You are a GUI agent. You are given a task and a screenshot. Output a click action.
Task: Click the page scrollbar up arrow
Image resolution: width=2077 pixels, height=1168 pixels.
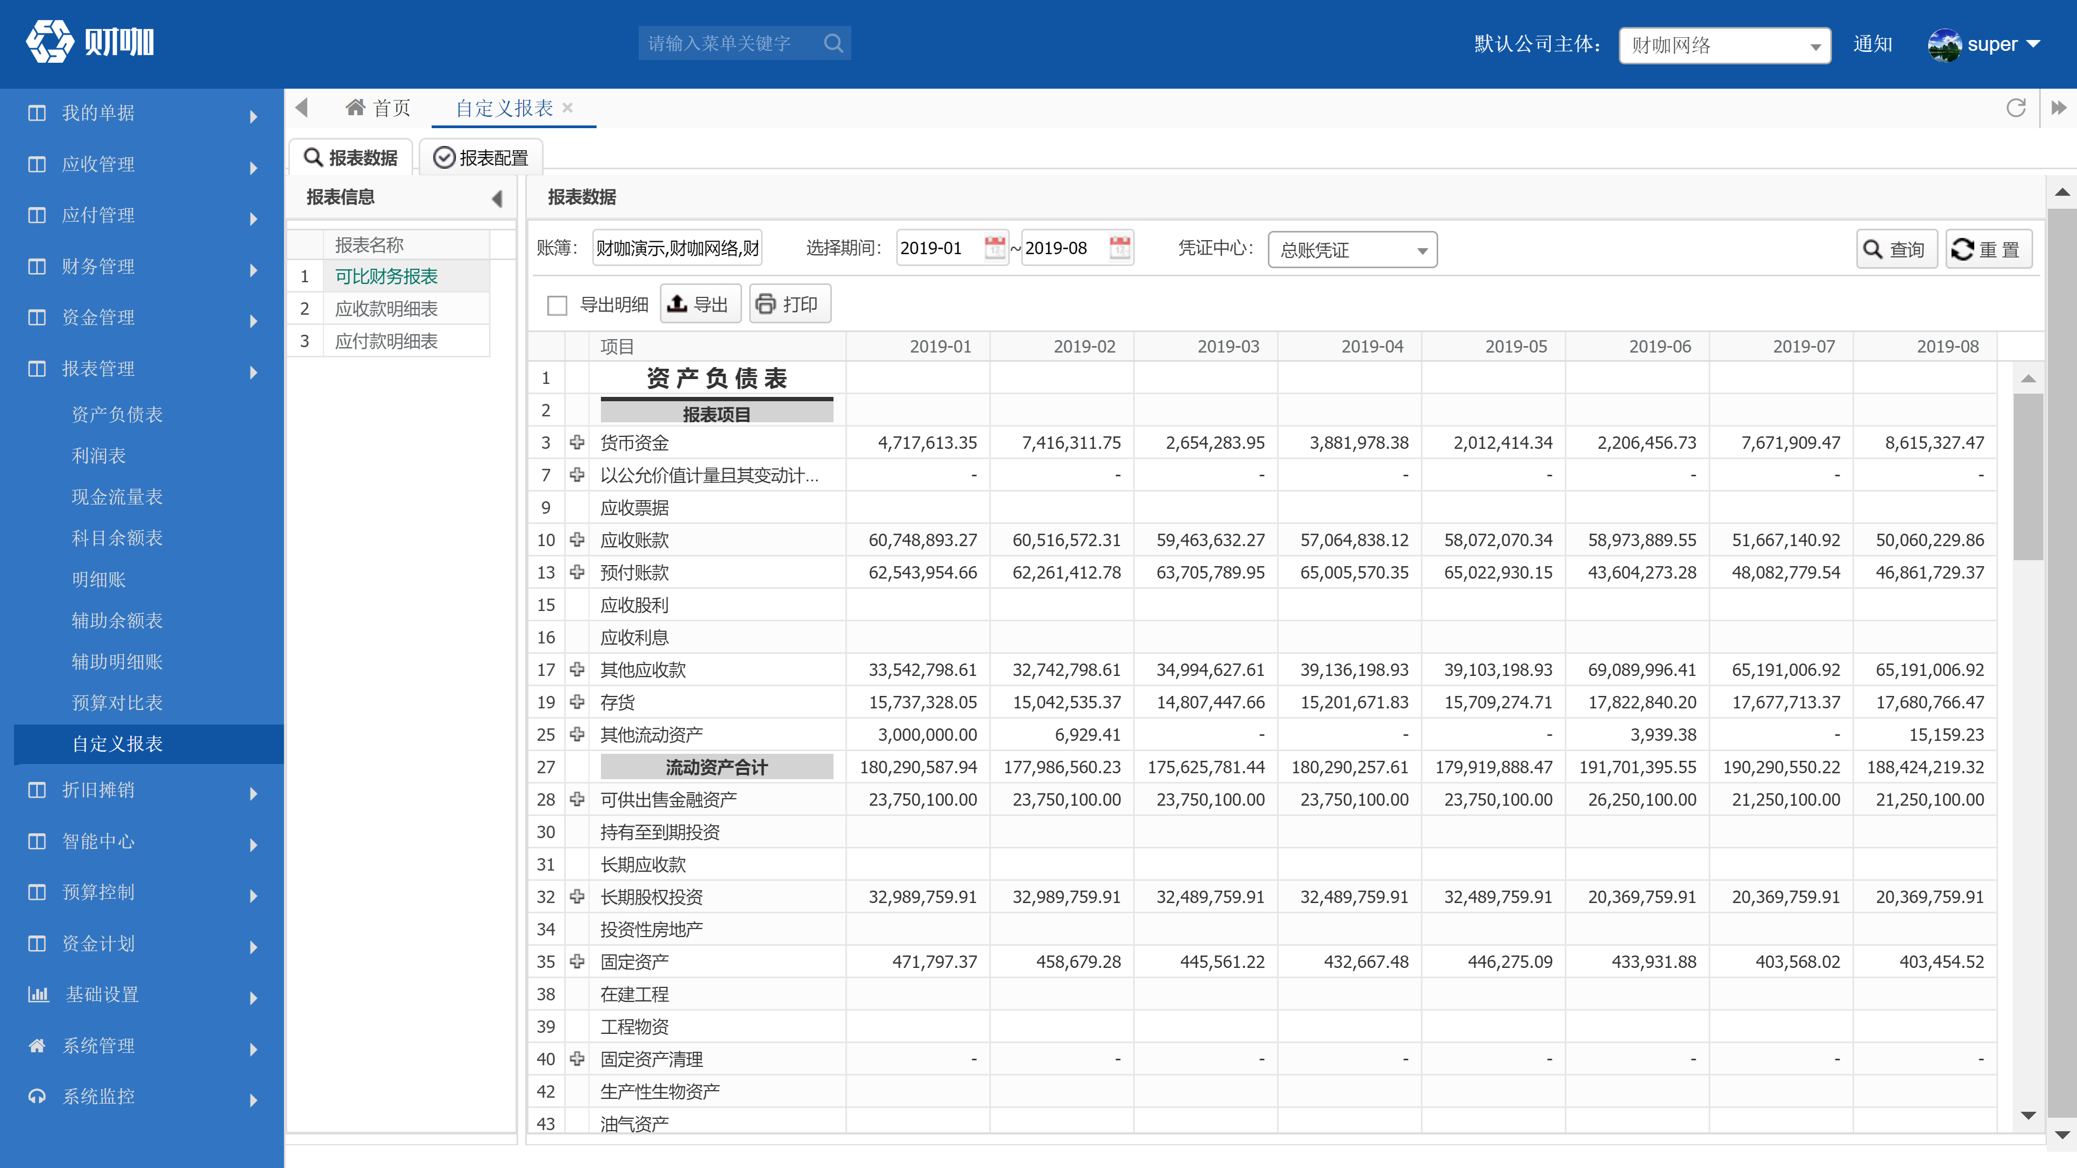point(2062,192)
